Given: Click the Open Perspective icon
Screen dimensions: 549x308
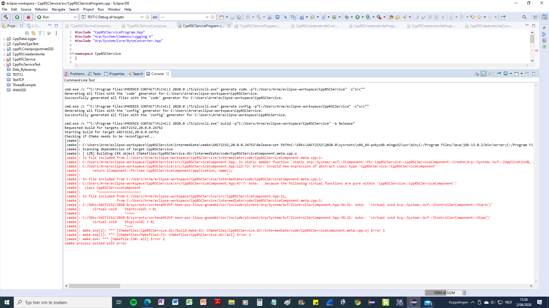Looking at the screenshot, I should click(x=535, y=17).
